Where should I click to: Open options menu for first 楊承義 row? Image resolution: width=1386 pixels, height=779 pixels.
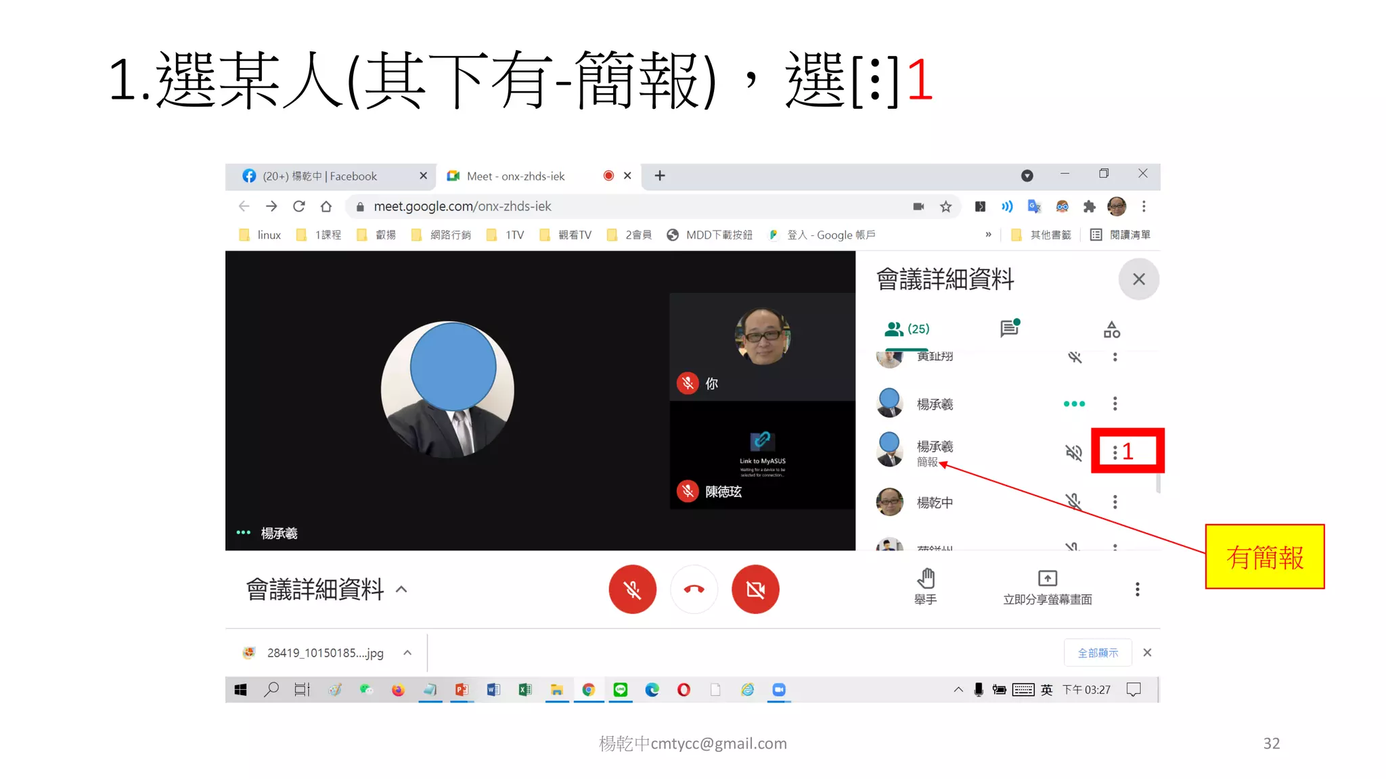click(x=1115, y=404)
